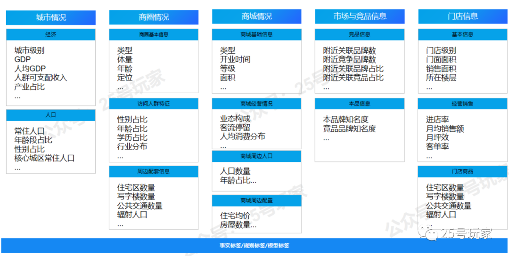Click 月均销售额 in 经营销售
The width and height of the screenshot is (509, 256).
tap(445, 128)
